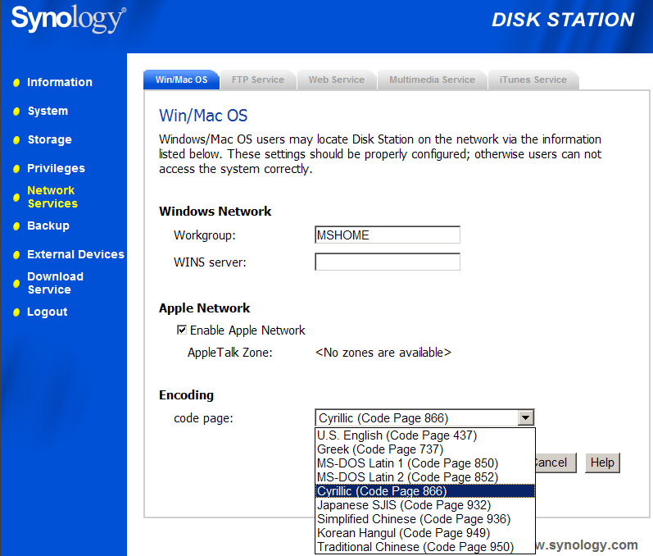Select Greek (Code Page 737)
Viewport: 653px width, 556px height.
click(425, 449)
